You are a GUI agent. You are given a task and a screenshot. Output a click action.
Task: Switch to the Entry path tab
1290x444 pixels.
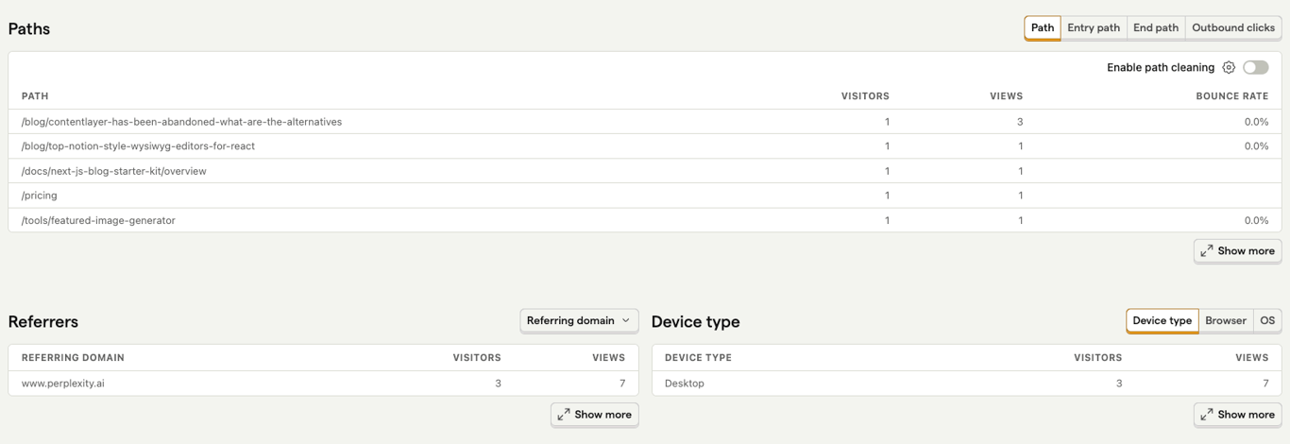(x=1094, y=28)
